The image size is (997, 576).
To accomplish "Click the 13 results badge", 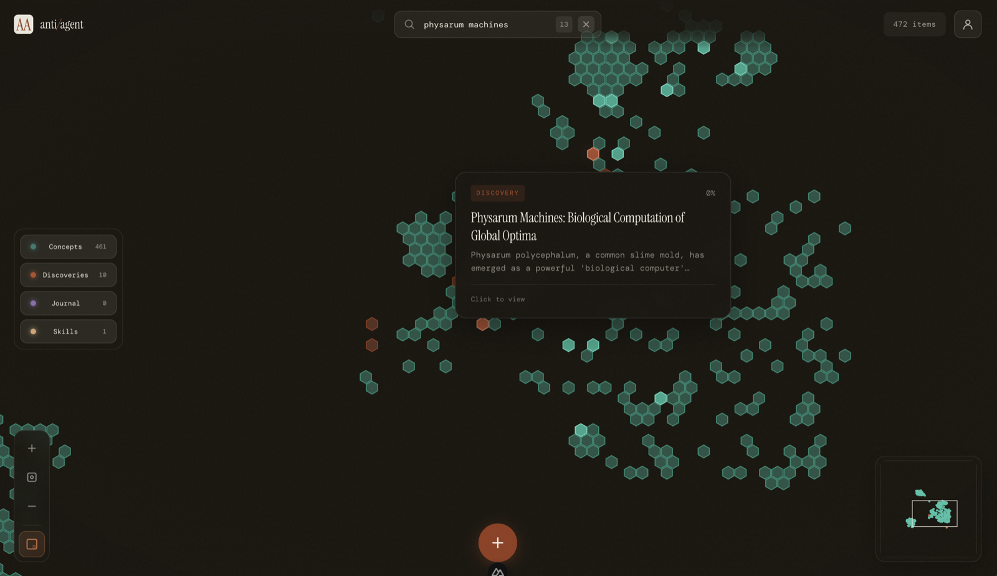I will tap(564, 24).
